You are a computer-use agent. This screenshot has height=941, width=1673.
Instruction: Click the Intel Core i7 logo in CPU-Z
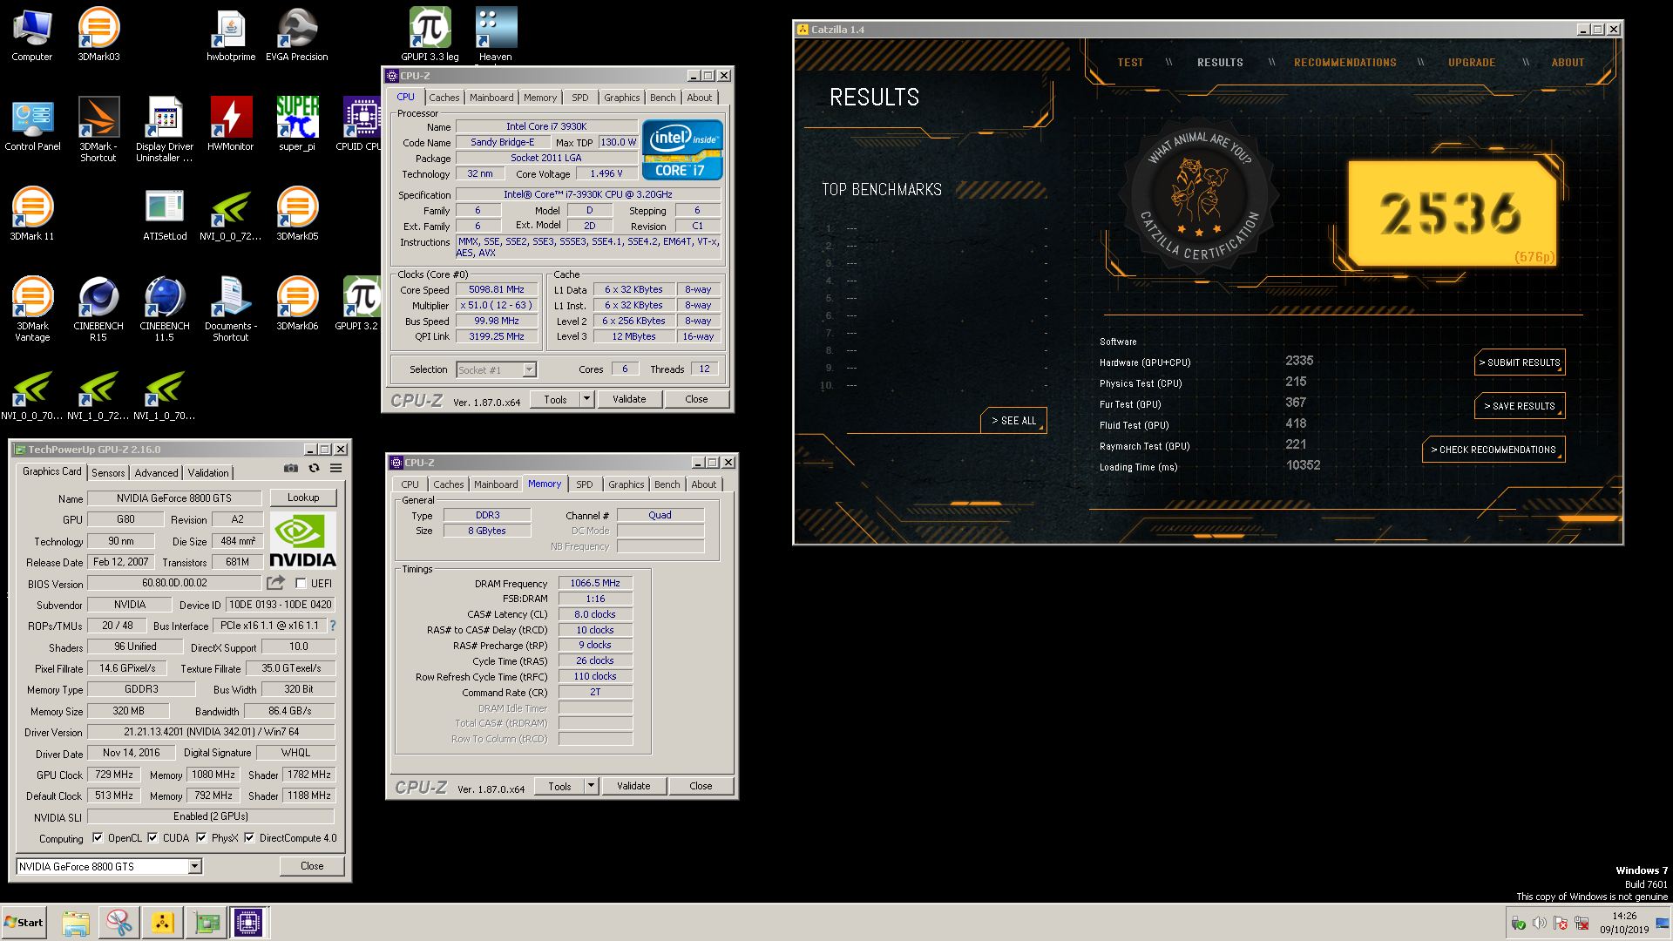pyautogui.click(x=682, y=150)
